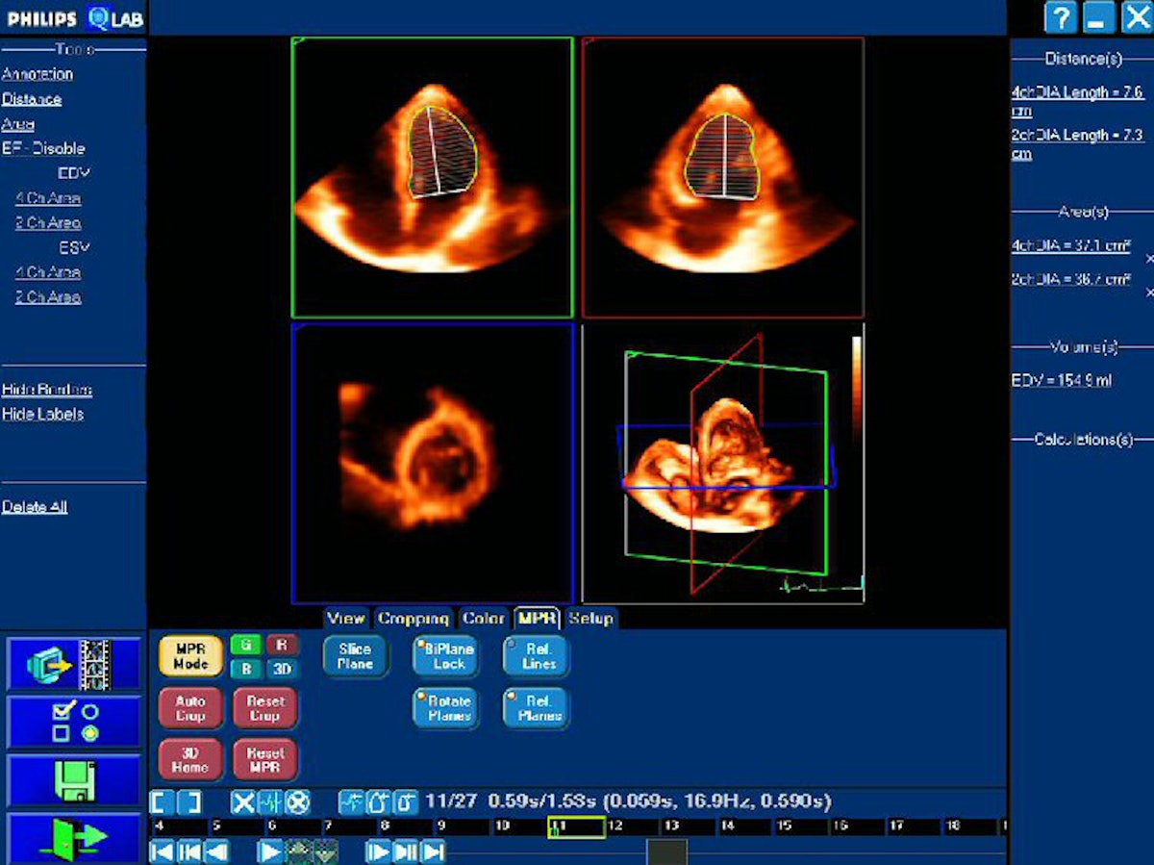The width and height of the screenshot is (1154, 865).
Task: Jump to the last frame
Action: click(434, 852)
